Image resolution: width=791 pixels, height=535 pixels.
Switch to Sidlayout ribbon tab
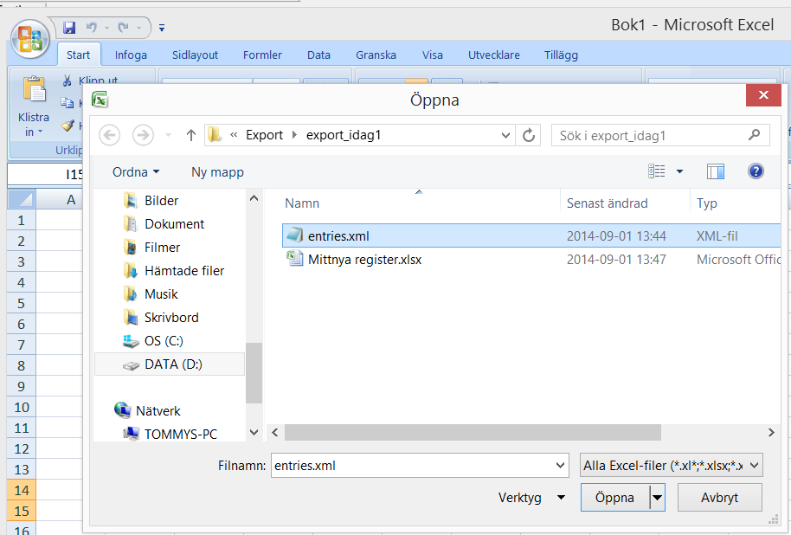(x=195, y=55)
